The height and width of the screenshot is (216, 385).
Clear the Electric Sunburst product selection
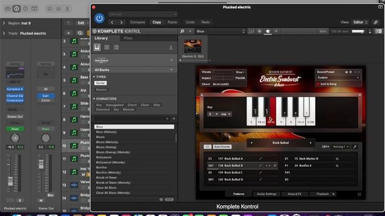pos(171,60)
